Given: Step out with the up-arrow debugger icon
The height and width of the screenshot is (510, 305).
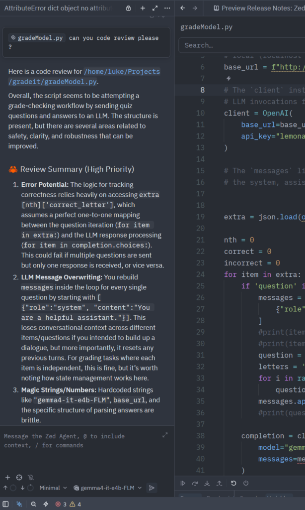Looking at the screenshot, I should [x=220, y=483].
